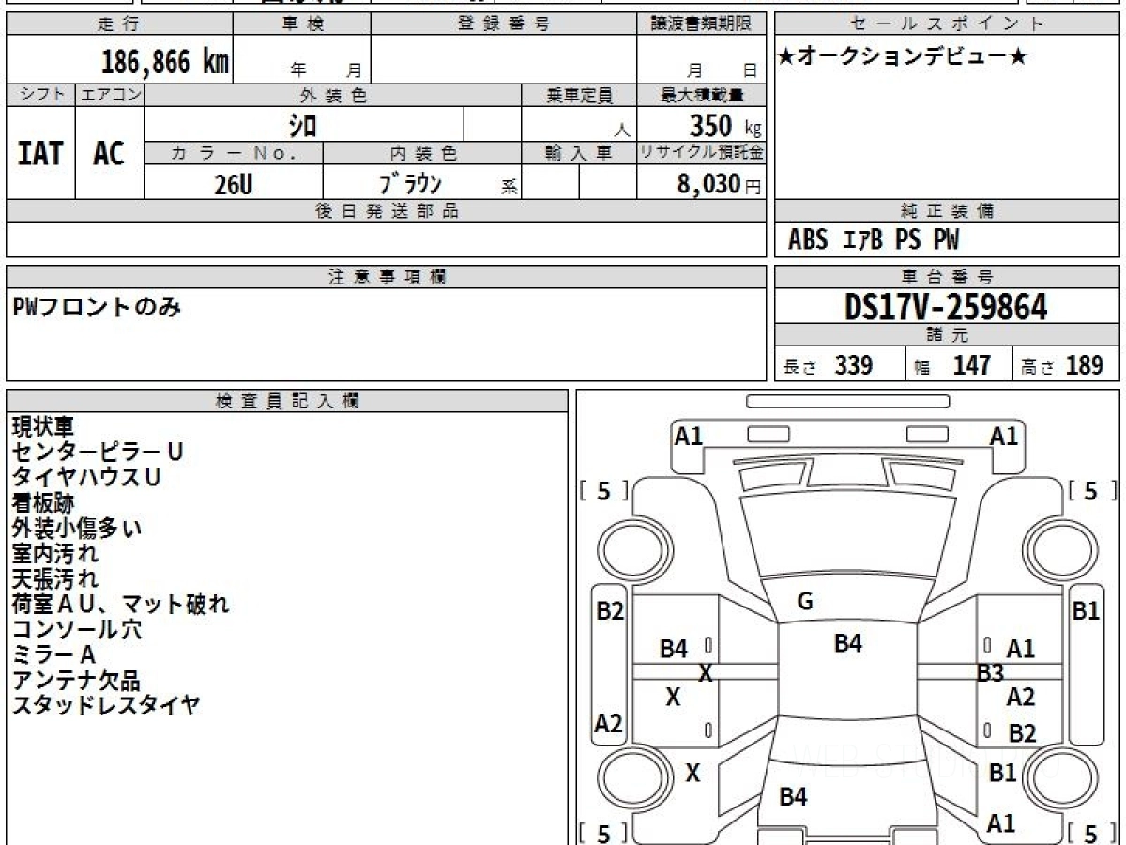Screen dimensions: 1126x845
Task: Click the 注意事項欄 section header
Action: [386, 277]
